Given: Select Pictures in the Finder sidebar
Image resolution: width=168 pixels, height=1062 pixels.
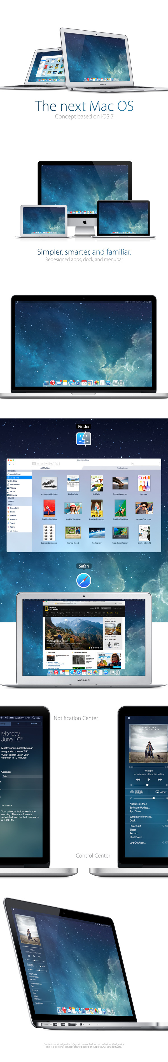Looking at the screenshot, I should pyautogui.click(x=19, y=495).
